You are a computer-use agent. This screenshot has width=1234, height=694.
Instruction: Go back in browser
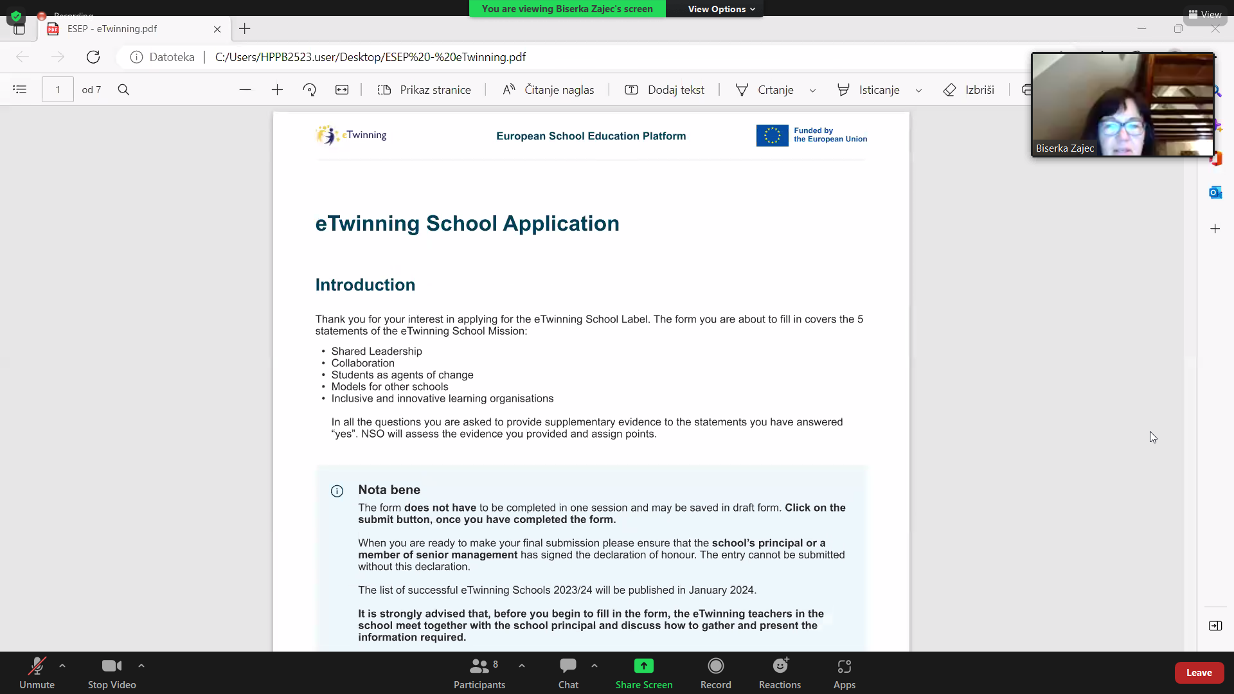point(22,57)
